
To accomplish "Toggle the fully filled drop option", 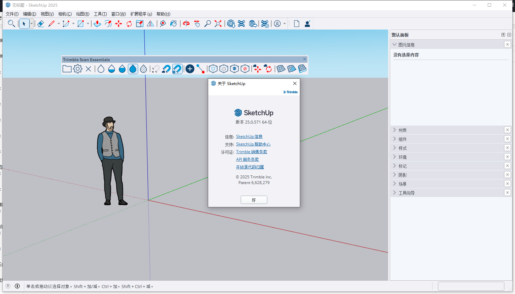I will (x=133, y=69).
